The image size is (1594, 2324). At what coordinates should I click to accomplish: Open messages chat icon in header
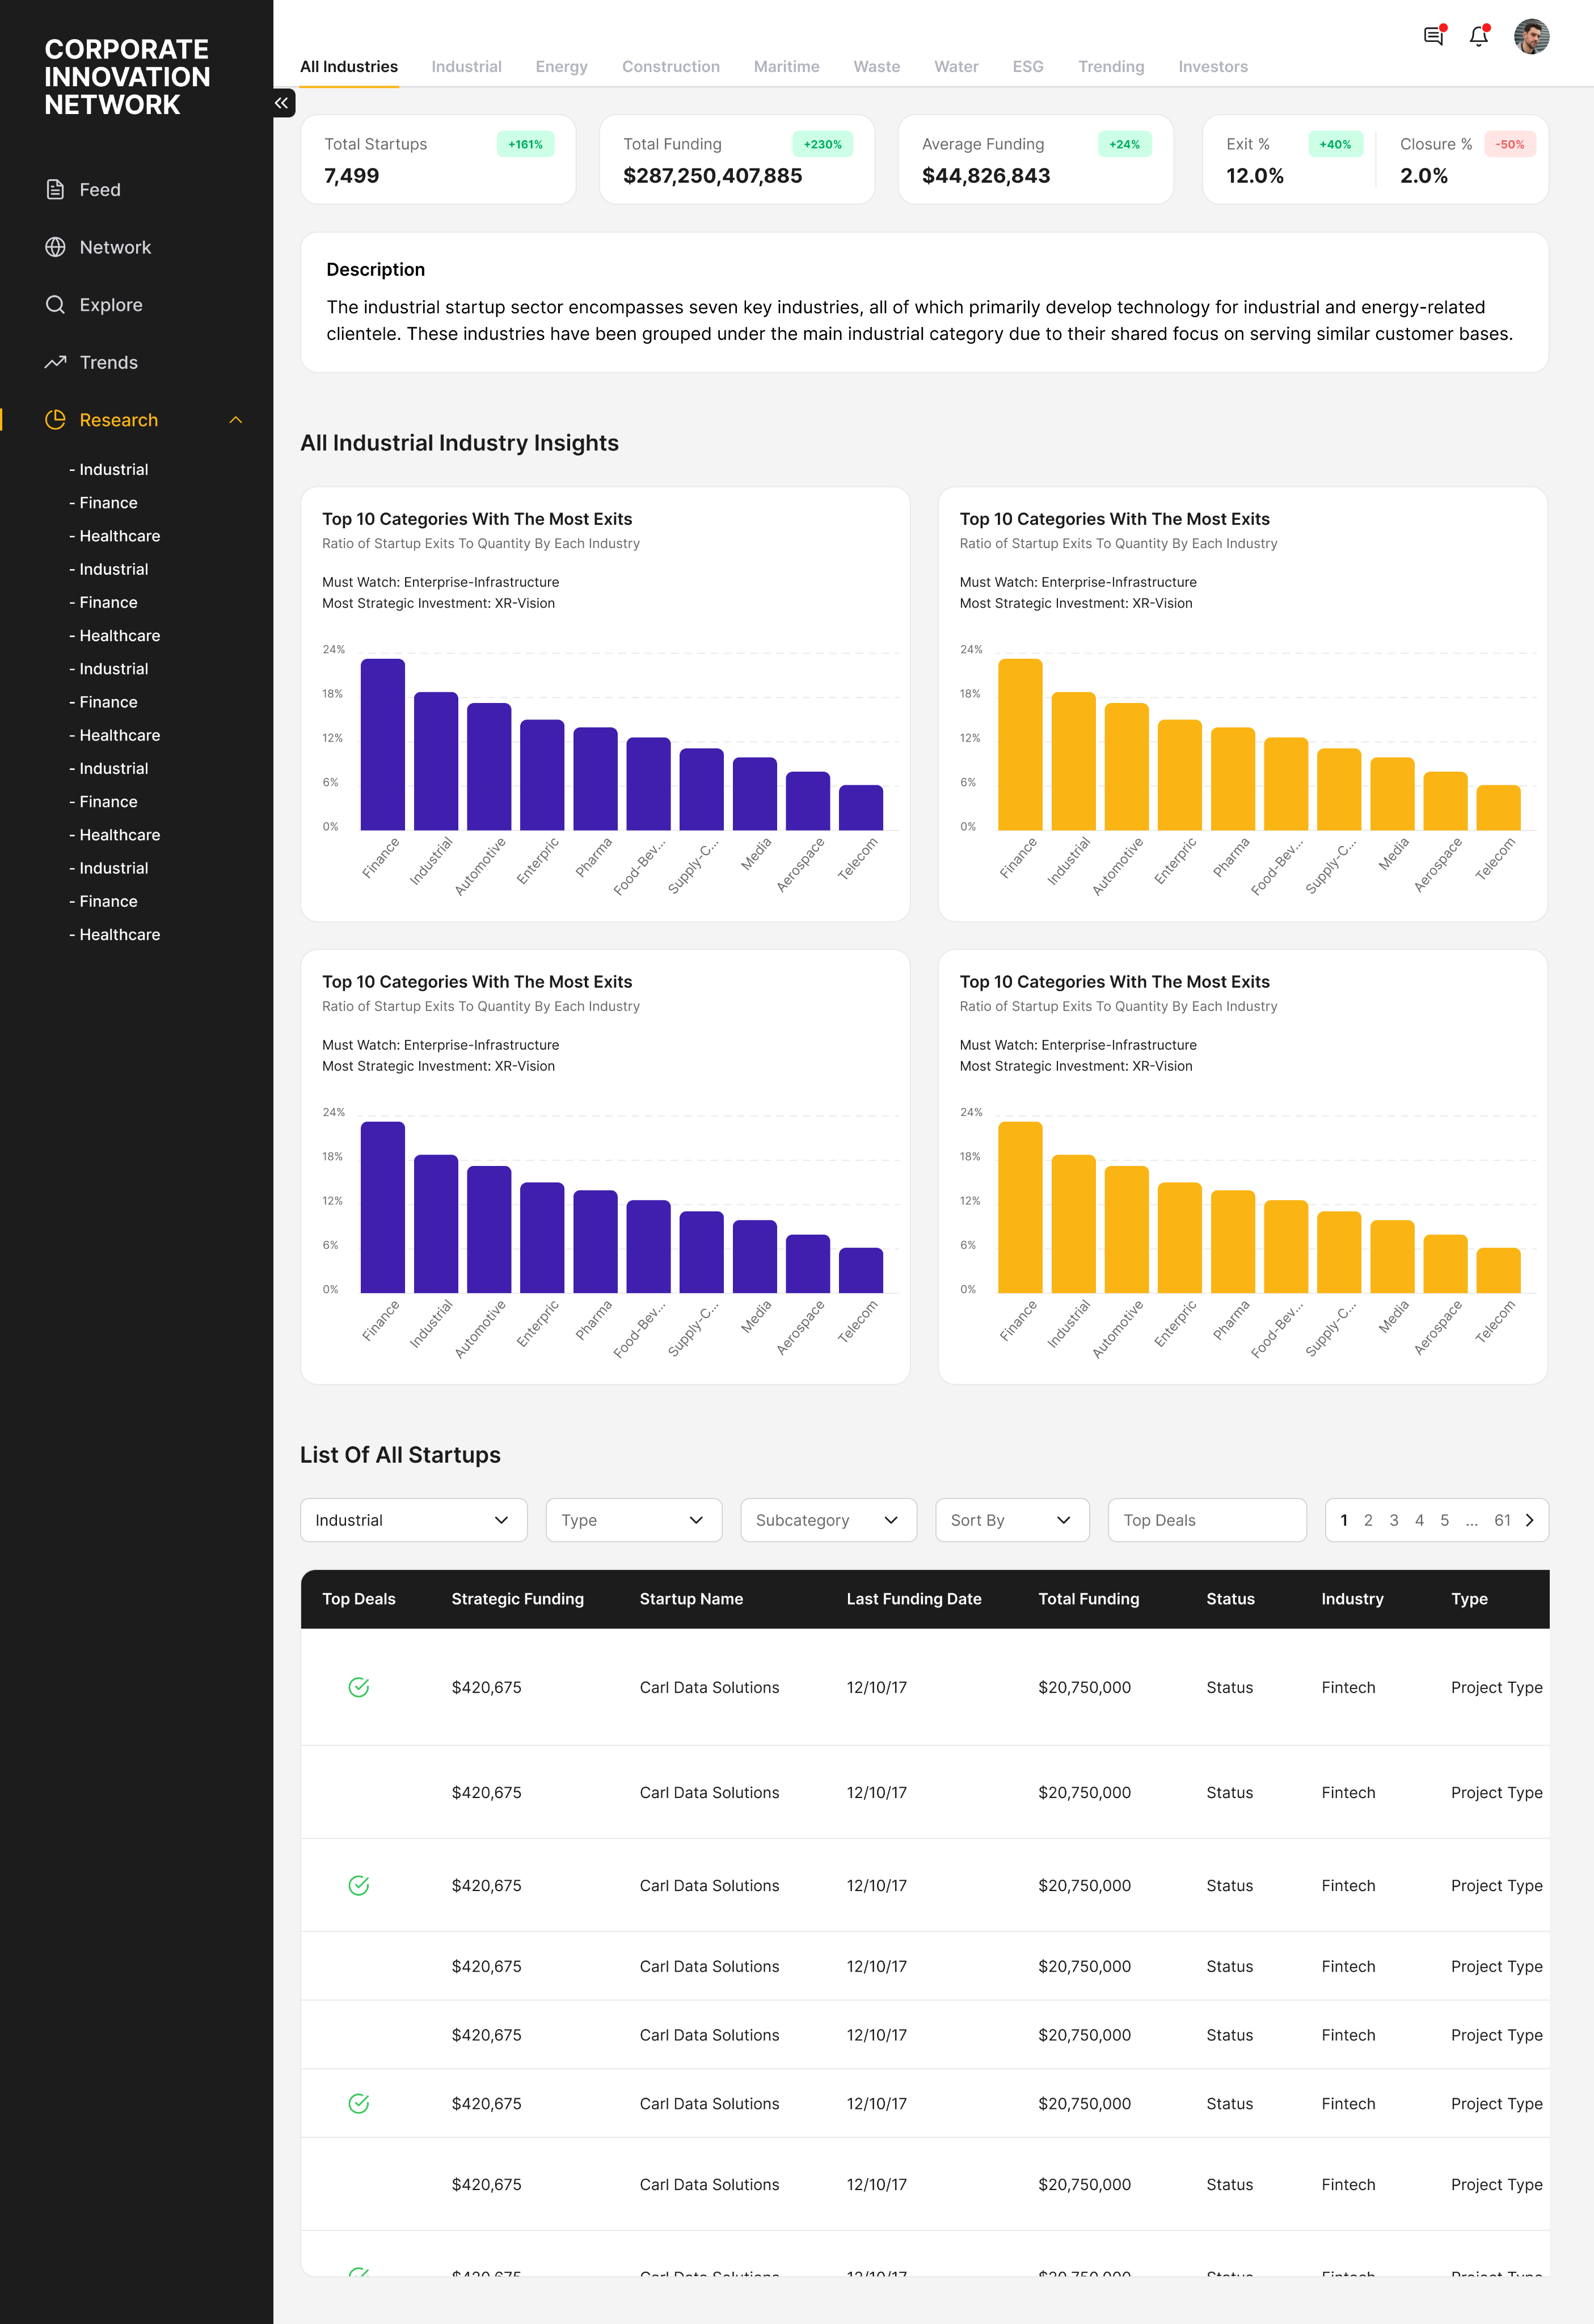[1433, 36]
